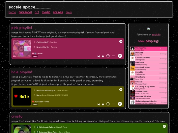The image size is (178, 133).
Task: Click the hole playlist heading
Action: [22, 72]
